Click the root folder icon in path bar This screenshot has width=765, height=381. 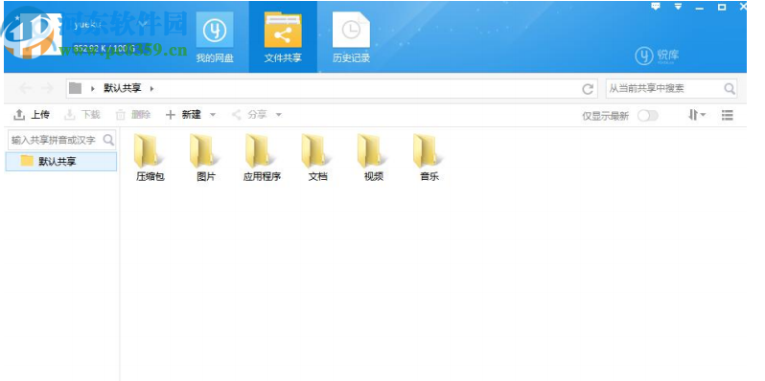click(x=75, y=88)
